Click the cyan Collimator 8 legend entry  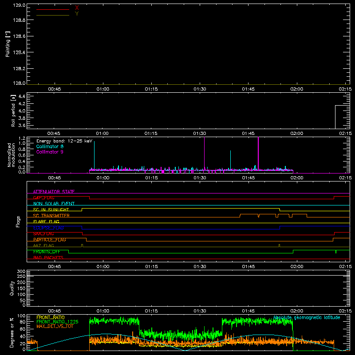click(50, 146)
